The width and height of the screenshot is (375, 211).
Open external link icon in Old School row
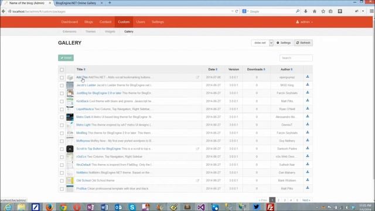tap(197, 181)
